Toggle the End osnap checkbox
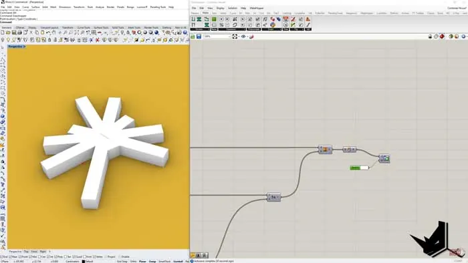 click(x=1, y=257)
